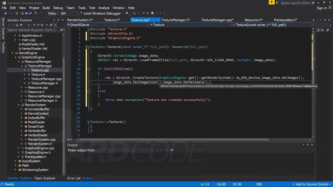Open the Toolbox side tab

click(x=3, y=47)
